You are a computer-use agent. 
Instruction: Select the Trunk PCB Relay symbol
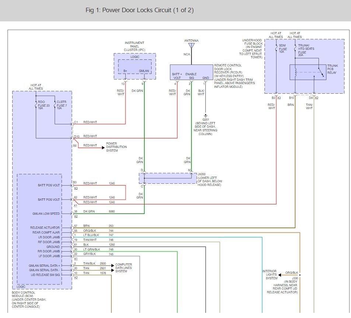pos(307,72)
